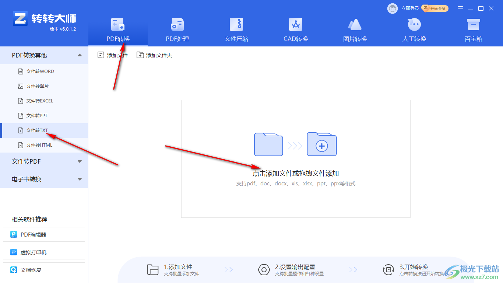Go to the CAD转换 tab

296,30
